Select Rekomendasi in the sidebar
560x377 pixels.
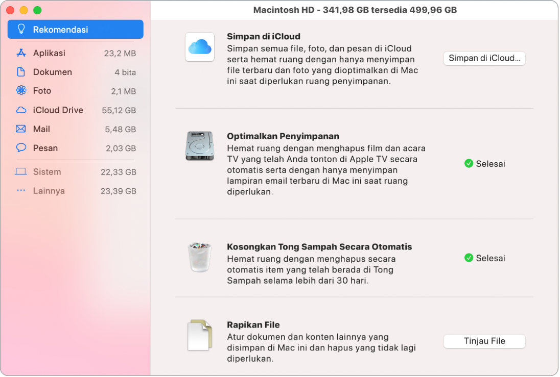[x=60, y=29]
